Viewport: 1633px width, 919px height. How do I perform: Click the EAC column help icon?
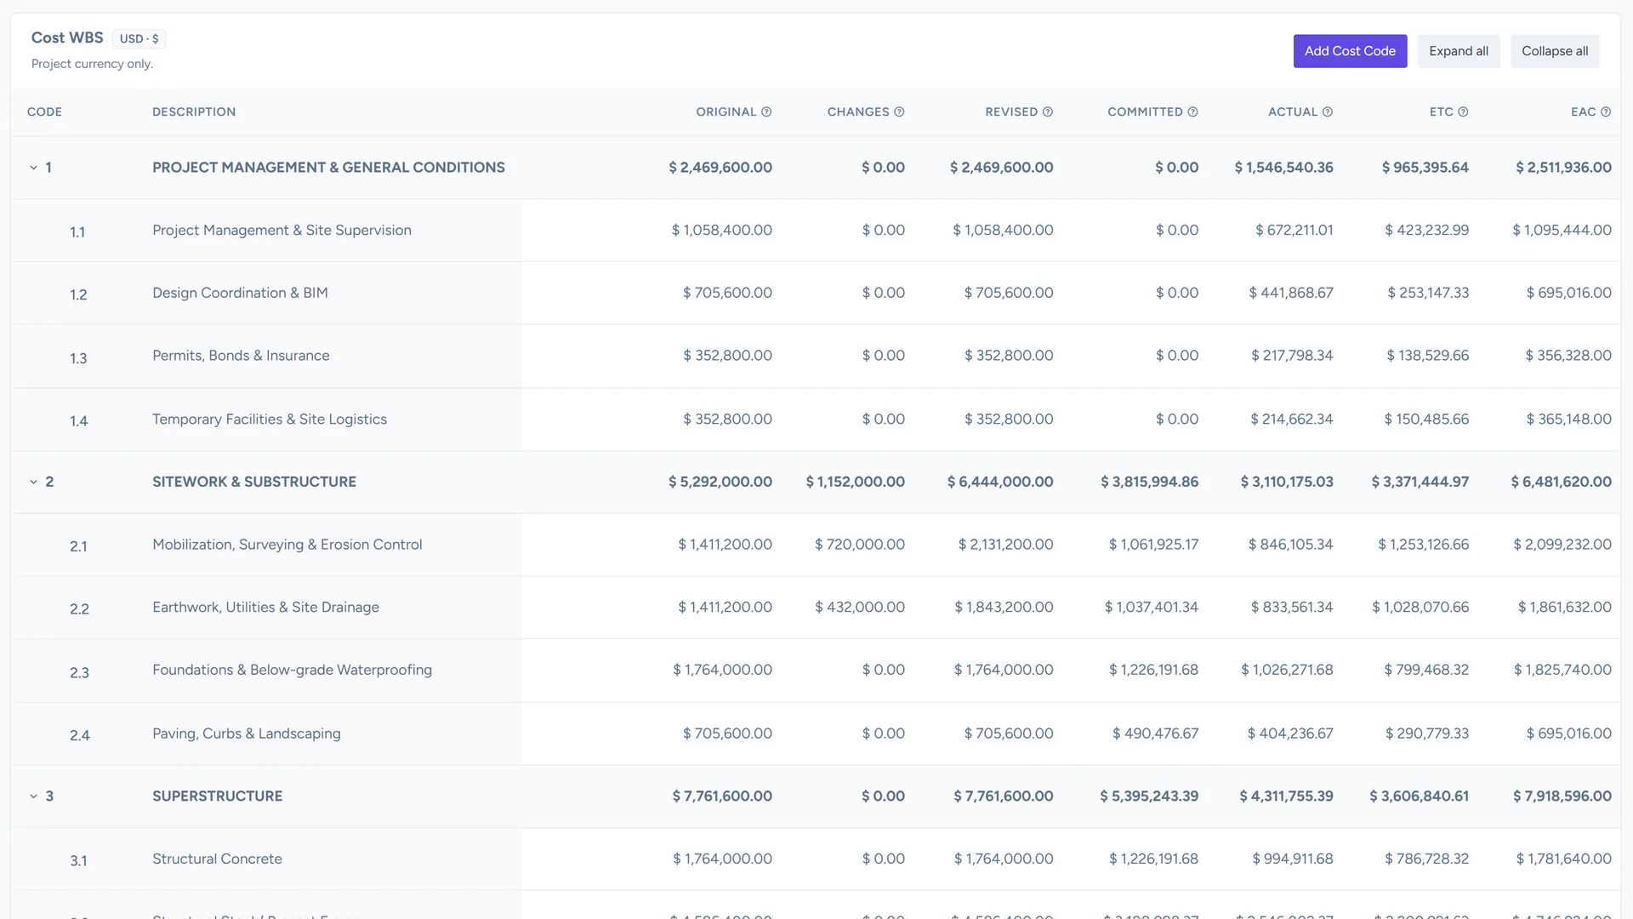point(1606,112)
